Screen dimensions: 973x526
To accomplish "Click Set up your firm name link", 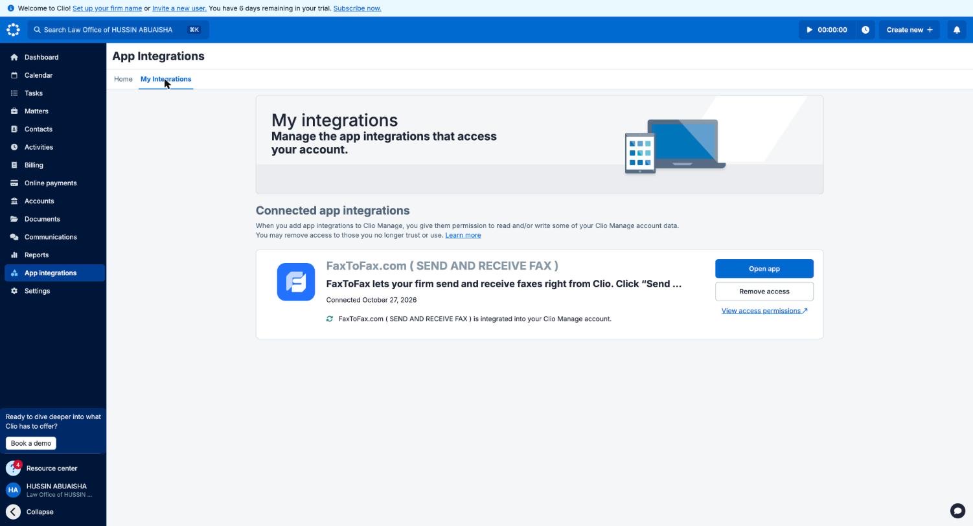I will coord(107,8).
